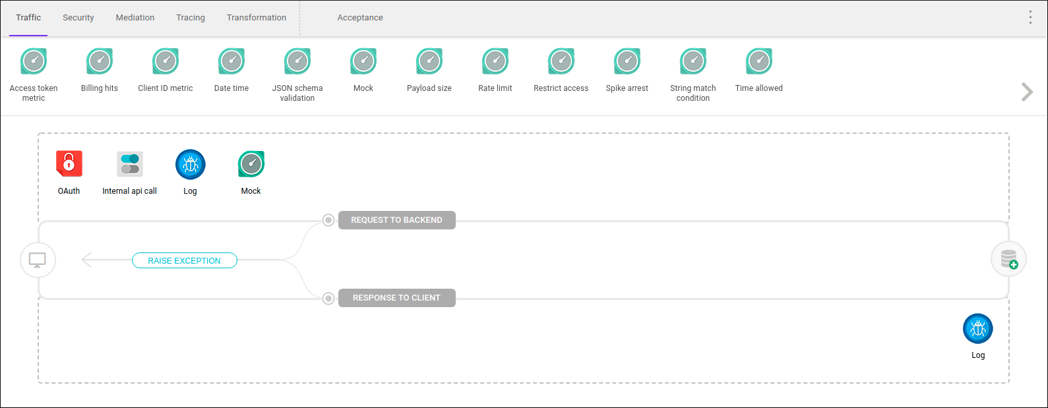This screenshot has width=1048, height=408.
Task: Open the Internal api call interceptor
Action: click(x=130, y=164)
